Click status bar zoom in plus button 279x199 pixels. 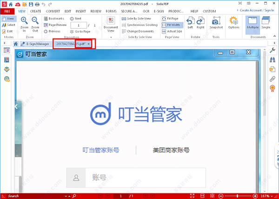coord(255,196)
